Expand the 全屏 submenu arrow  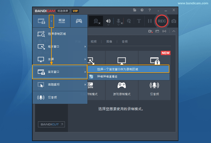85,59
